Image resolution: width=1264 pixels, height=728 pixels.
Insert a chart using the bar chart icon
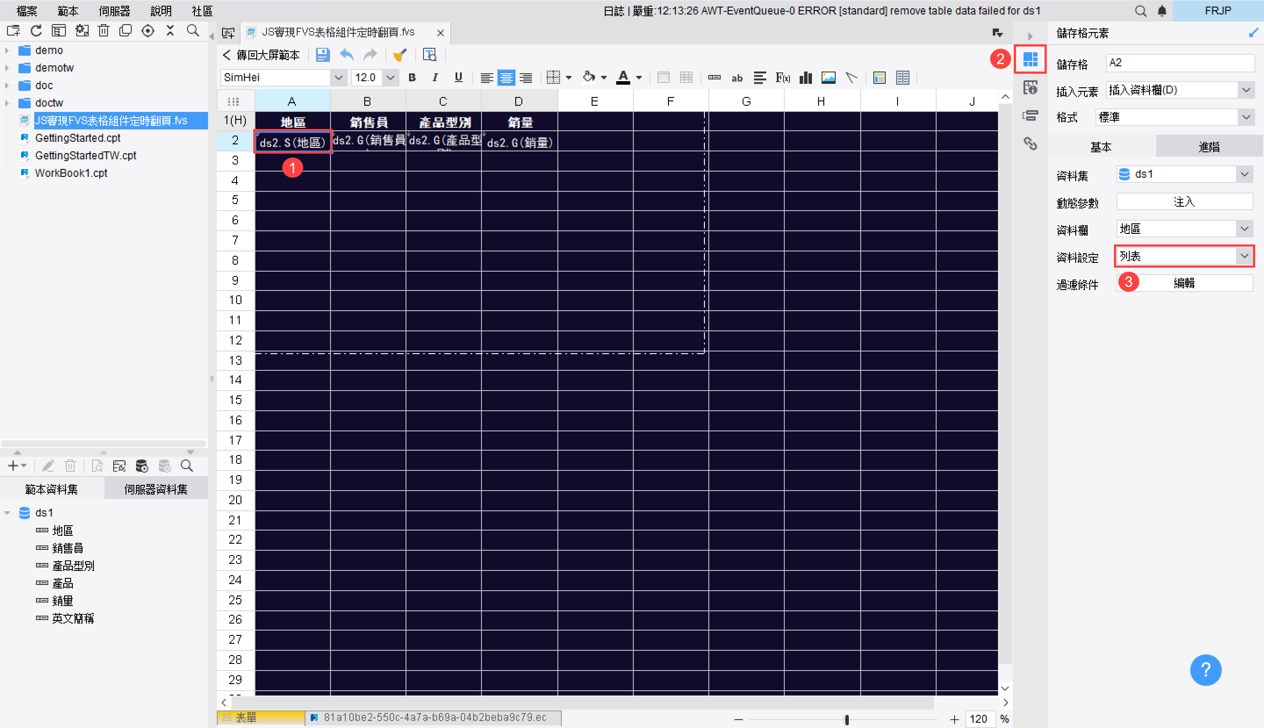coord(805,78)
